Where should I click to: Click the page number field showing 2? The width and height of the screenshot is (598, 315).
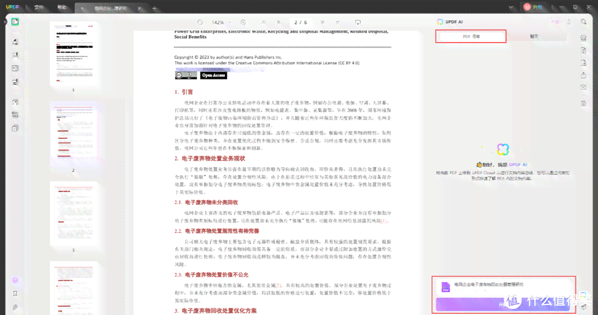(x=296, y=23)
